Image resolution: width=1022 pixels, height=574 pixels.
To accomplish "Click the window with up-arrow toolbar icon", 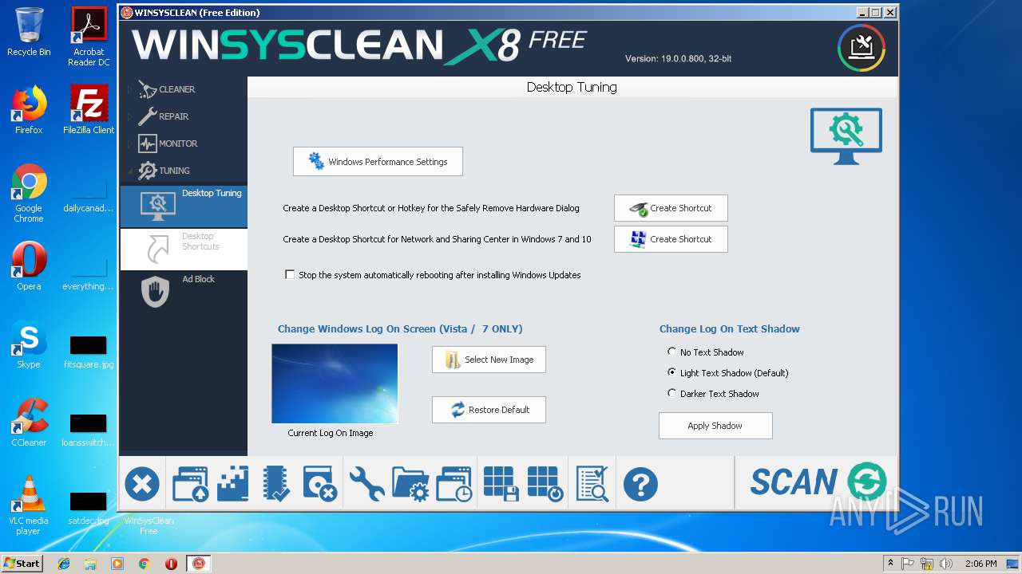I will coord(190,484).
